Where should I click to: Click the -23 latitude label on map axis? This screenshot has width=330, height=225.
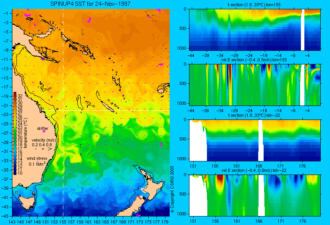pos(5,114)
